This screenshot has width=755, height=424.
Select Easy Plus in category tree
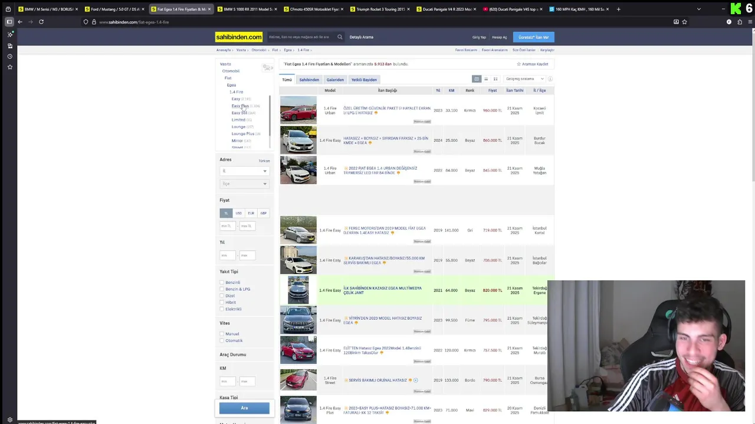point(240,106)
